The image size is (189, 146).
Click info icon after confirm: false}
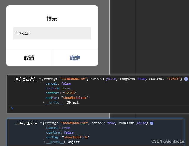coord(151,123)
